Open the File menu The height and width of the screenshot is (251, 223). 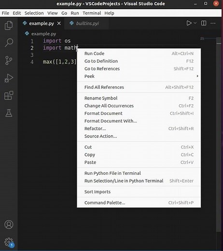[x=5, y=13]
